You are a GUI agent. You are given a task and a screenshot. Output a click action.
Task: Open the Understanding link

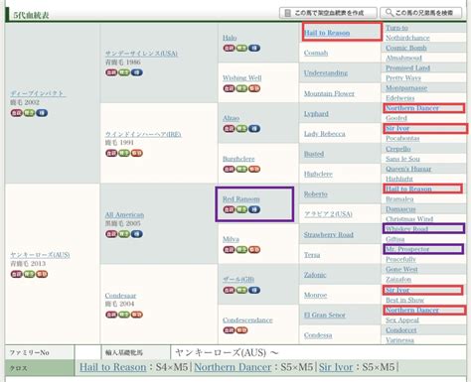click(x=326, y=73)
